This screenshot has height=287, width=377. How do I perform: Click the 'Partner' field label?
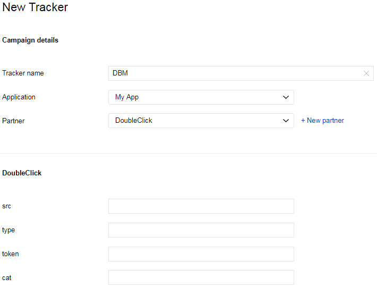(13, 121)
